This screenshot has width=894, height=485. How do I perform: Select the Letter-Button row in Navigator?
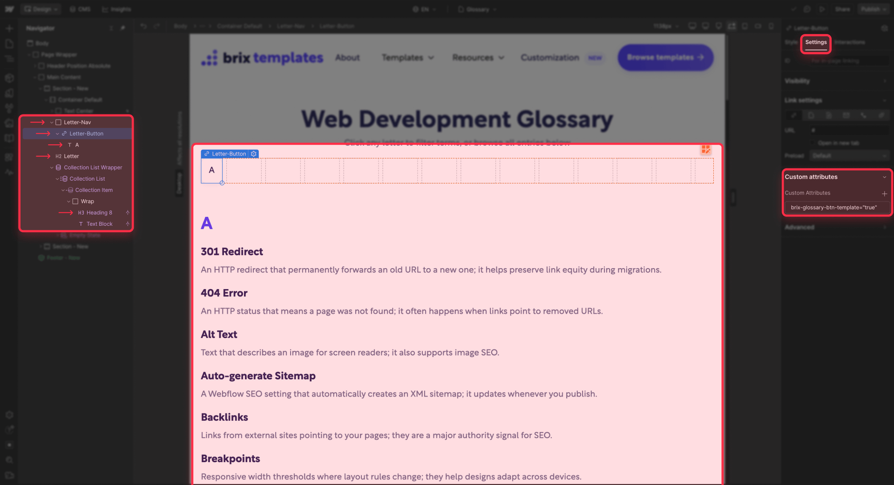pyautogui.click(x=77, y=134)
